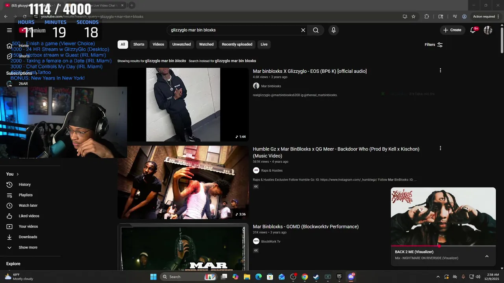Image resolution: width=504 pixels, height=283 pixels.
Task: Open the BlockWork Tv channel avatar
Action: point(256,241)
